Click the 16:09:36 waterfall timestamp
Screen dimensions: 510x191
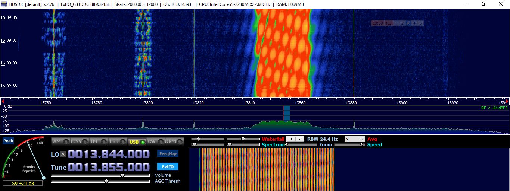pos(9,17)
